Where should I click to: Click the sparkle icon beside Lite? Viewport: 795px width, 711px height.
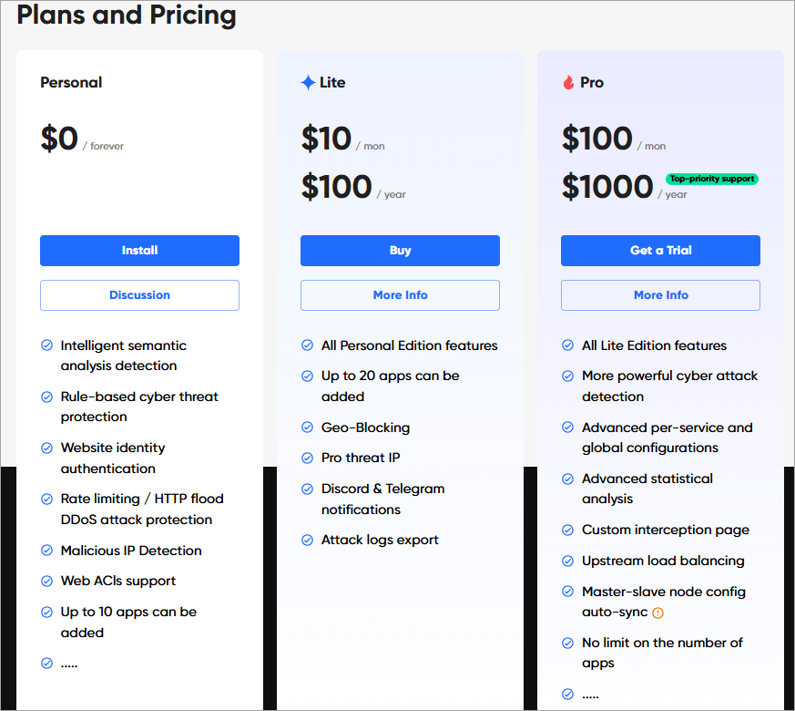(307, 81)
